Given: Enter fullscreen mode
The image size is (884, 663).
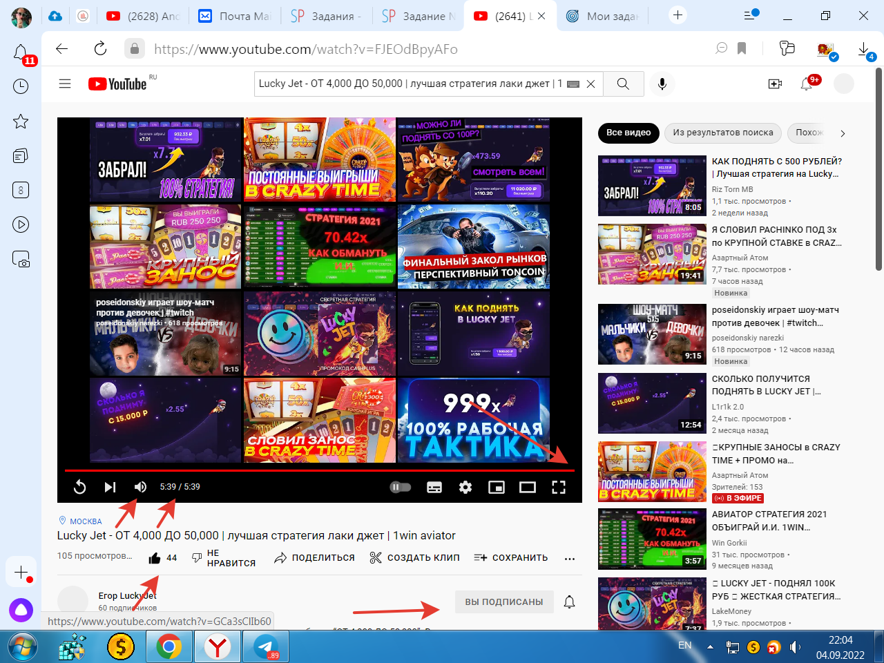Looking at the screenshot, I should pyautogui.click(x=559, y=487).
